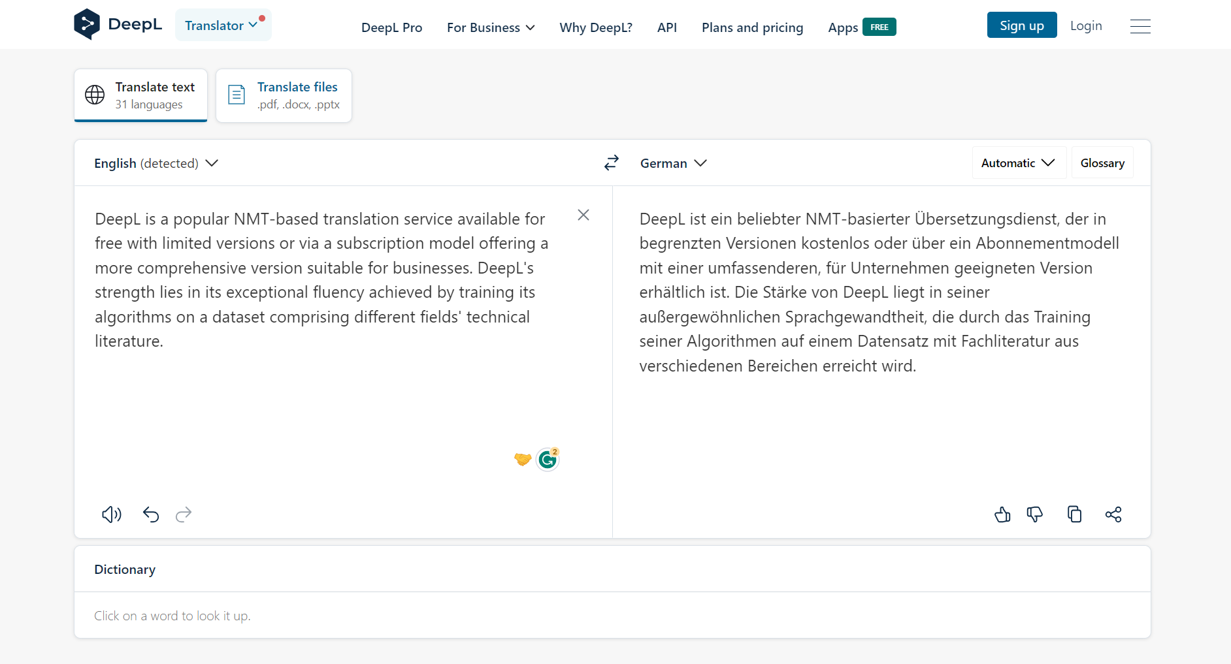Click the DeepL logo icon
The height and width of the screenshot is (664, 1231).
[87, 24]
